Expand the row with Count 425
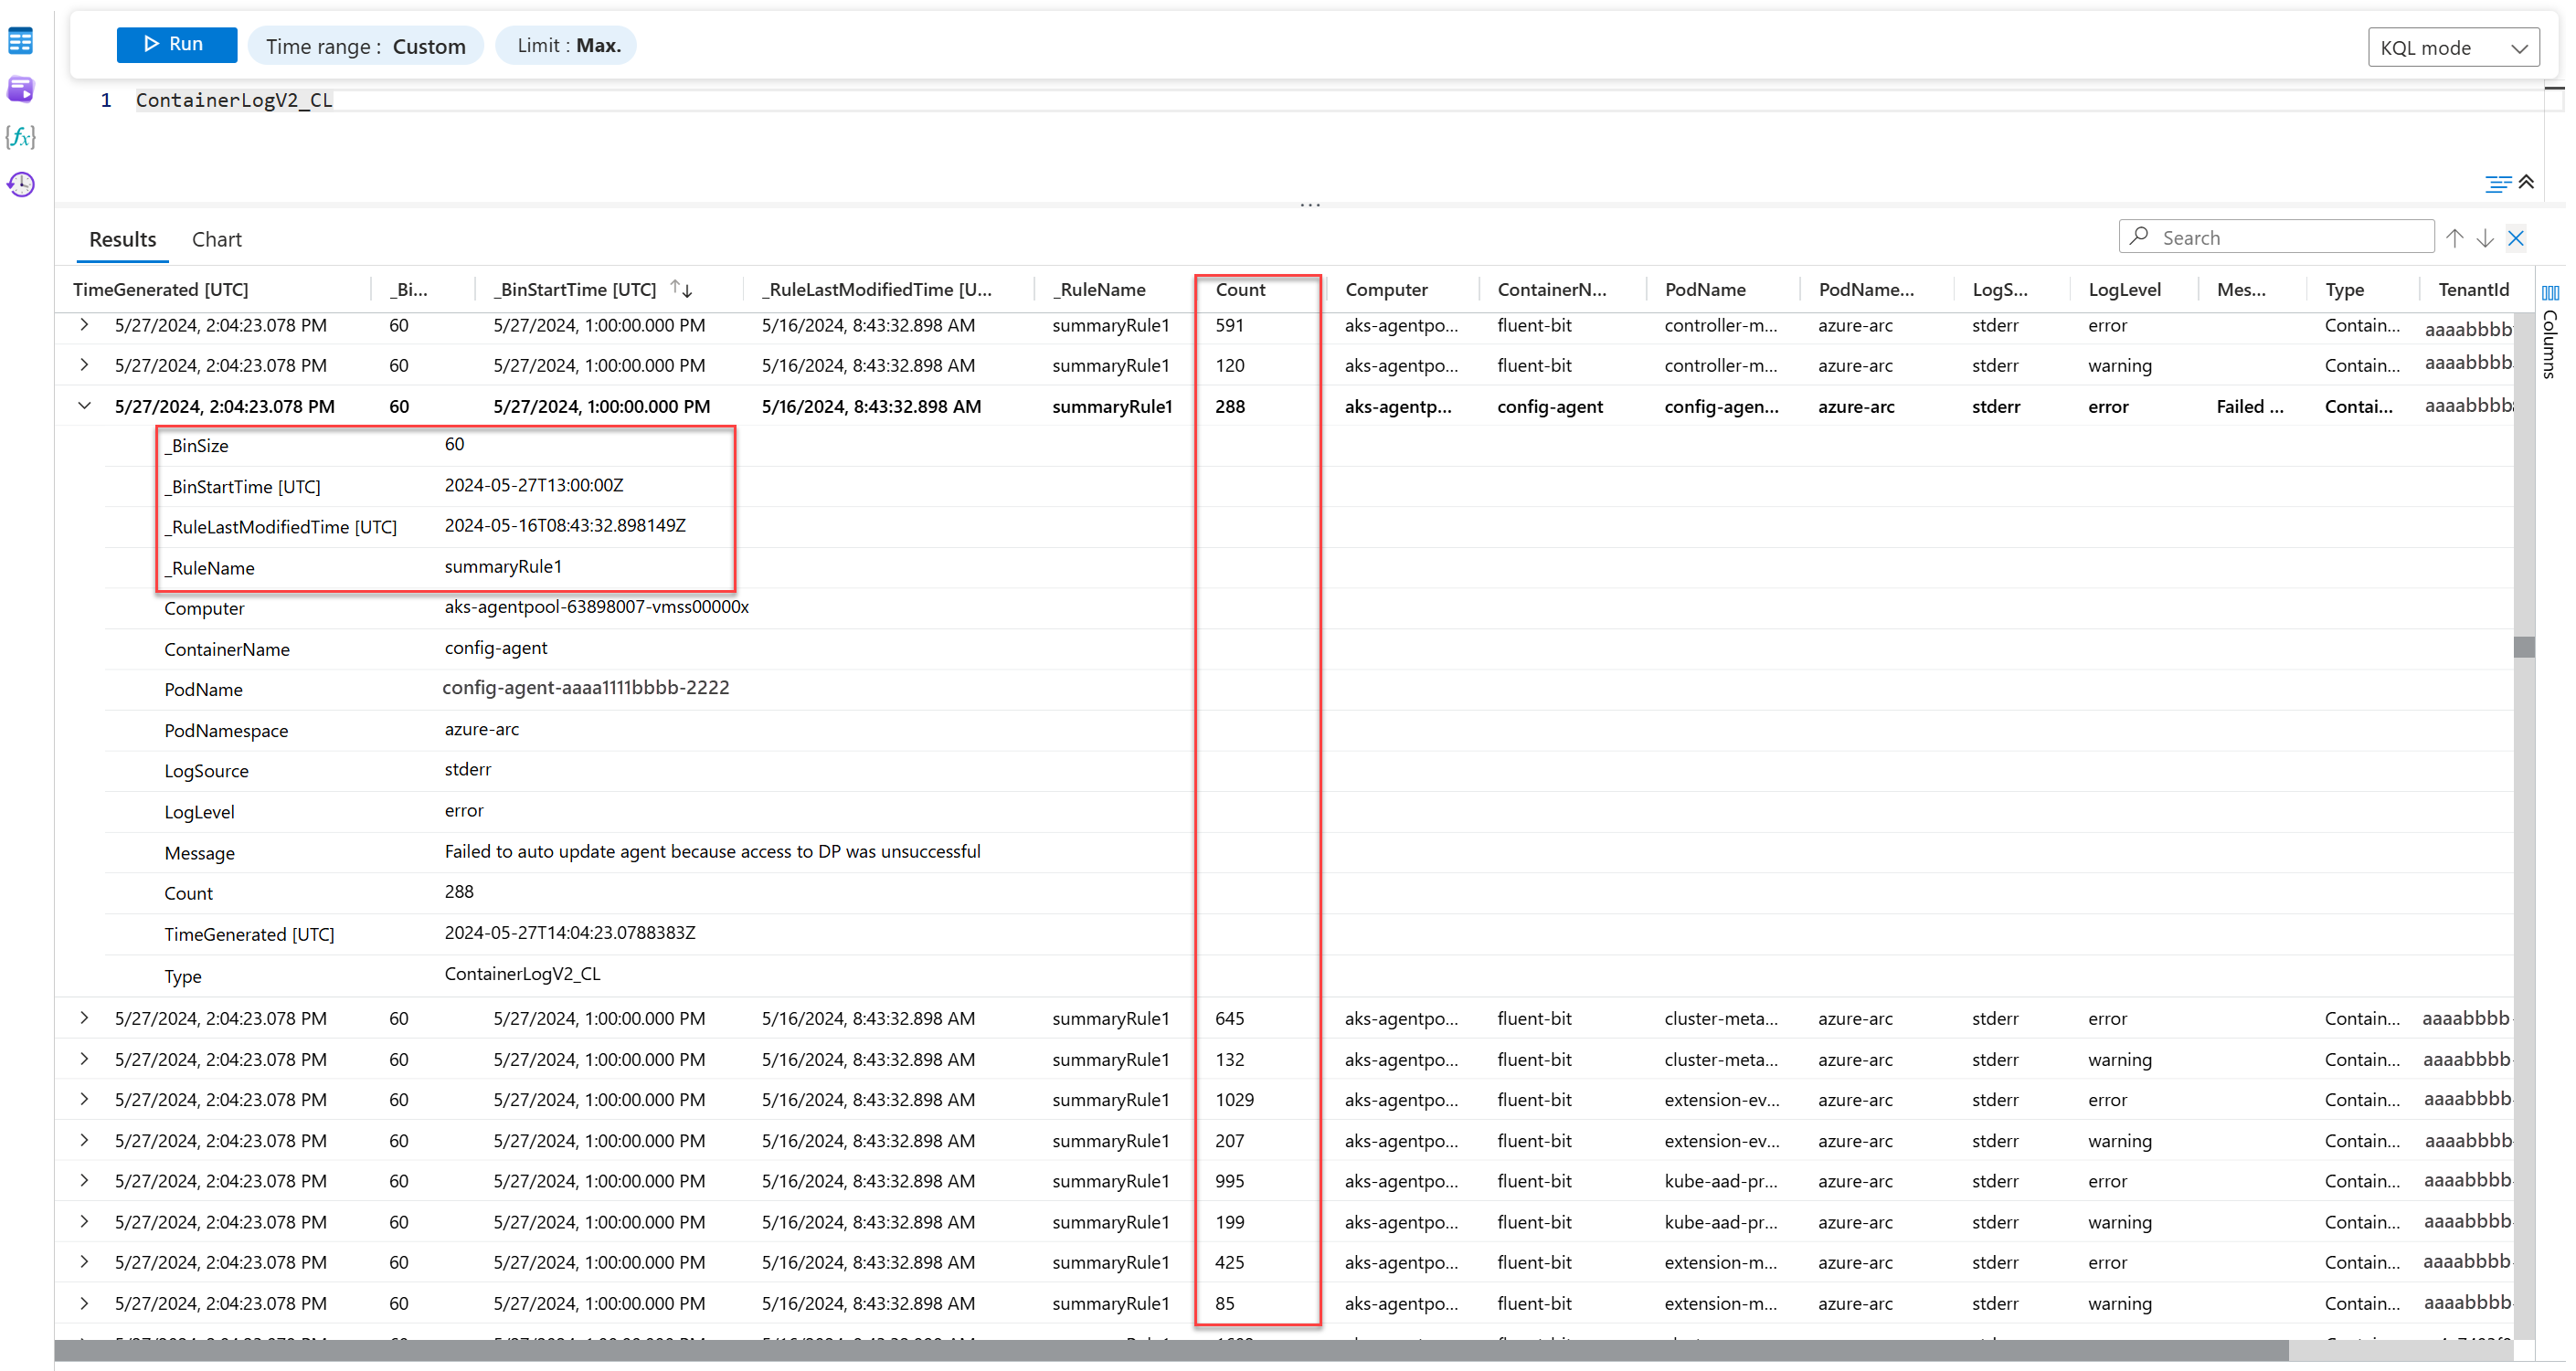 (x=84, y=1263)
